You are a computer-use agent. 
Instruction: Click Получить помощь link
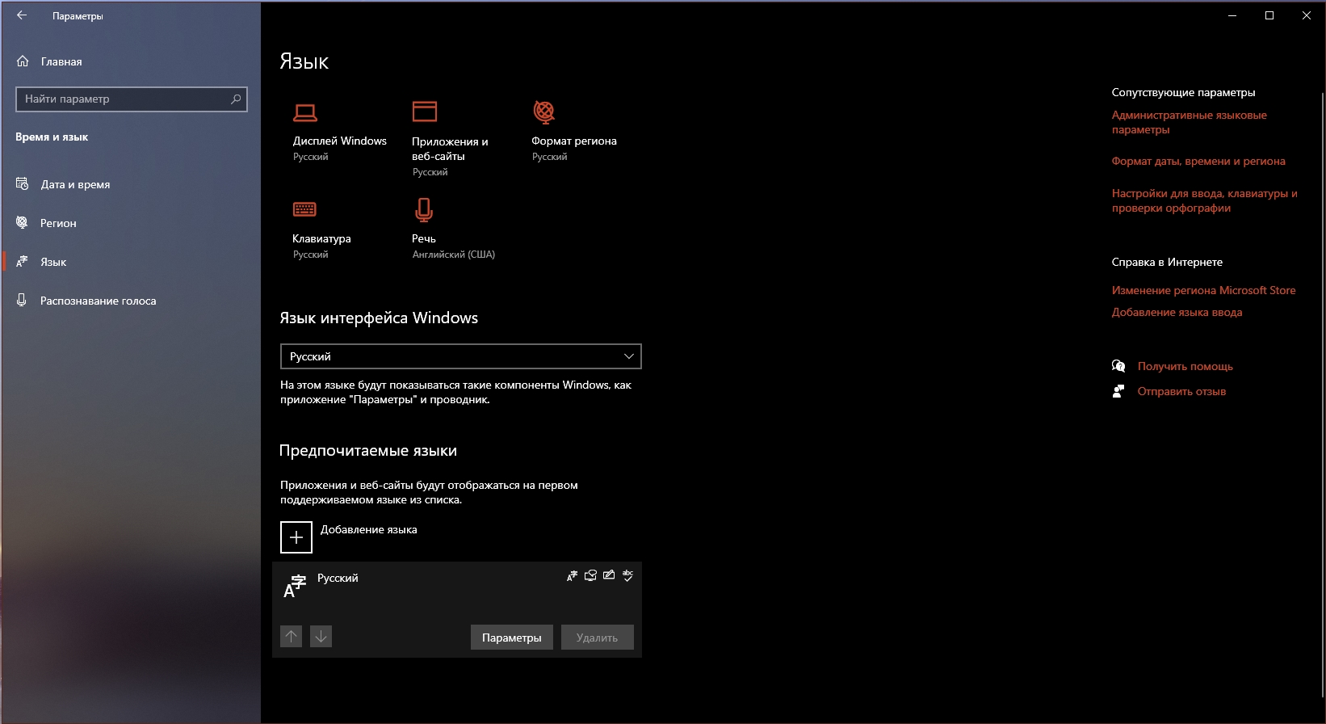click(1185, 366)
